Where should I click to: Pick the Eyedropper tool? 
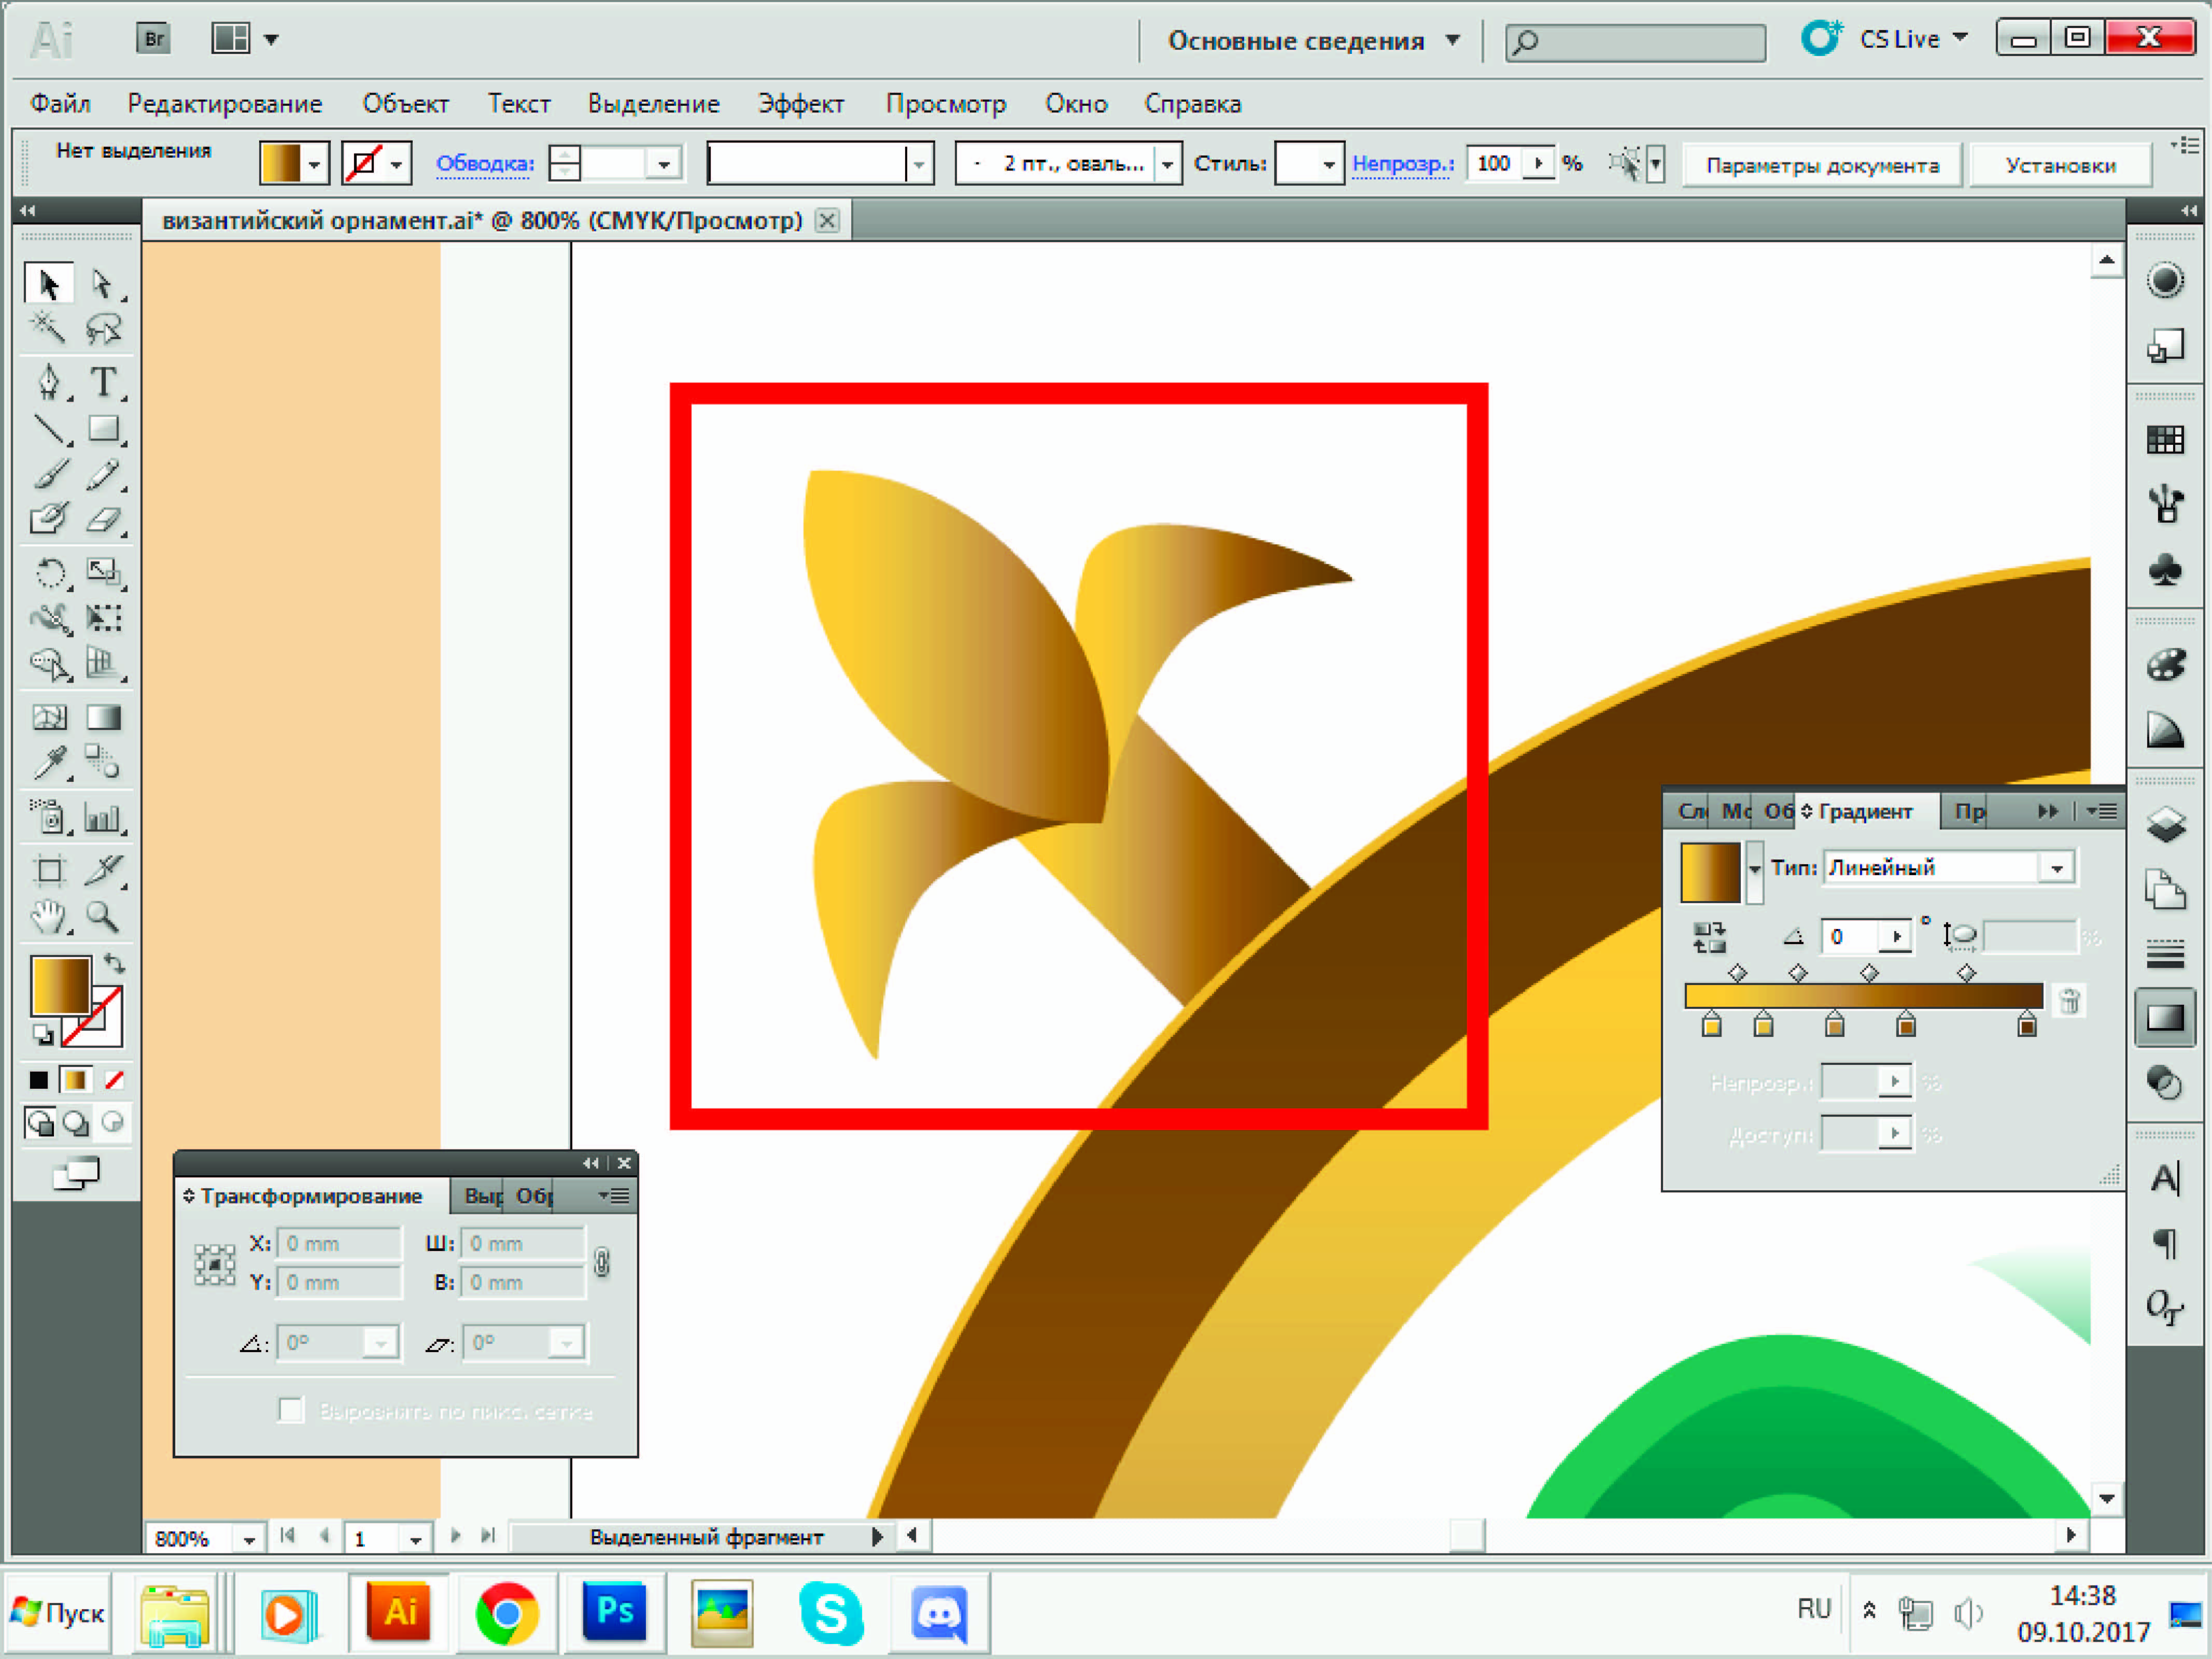(49, 764)
